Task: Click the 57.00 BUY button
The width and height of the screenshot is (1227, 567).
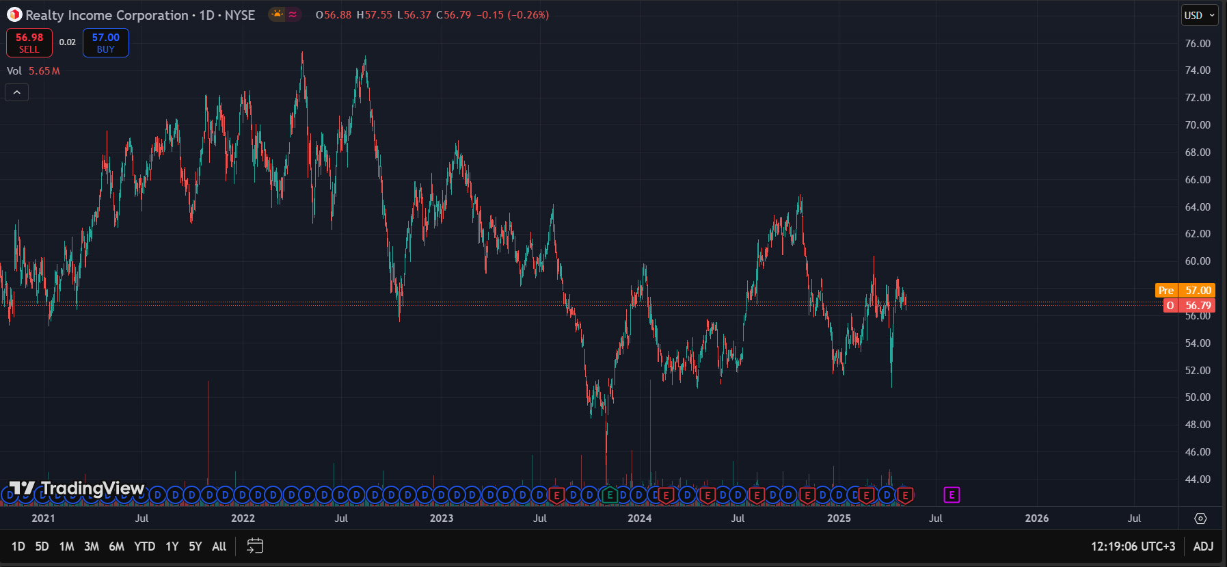Action: 106,42
